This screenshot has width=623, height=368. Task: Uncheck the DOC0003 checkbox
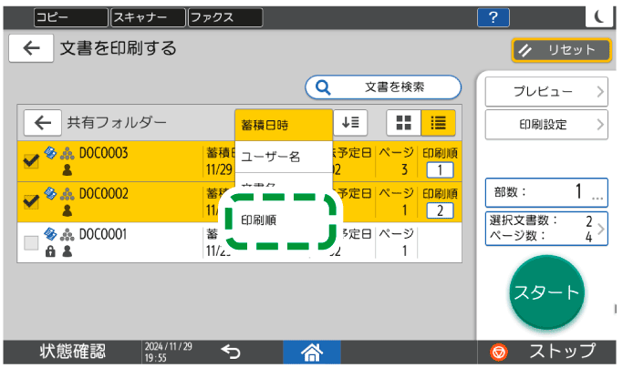[x=31, y=161]
